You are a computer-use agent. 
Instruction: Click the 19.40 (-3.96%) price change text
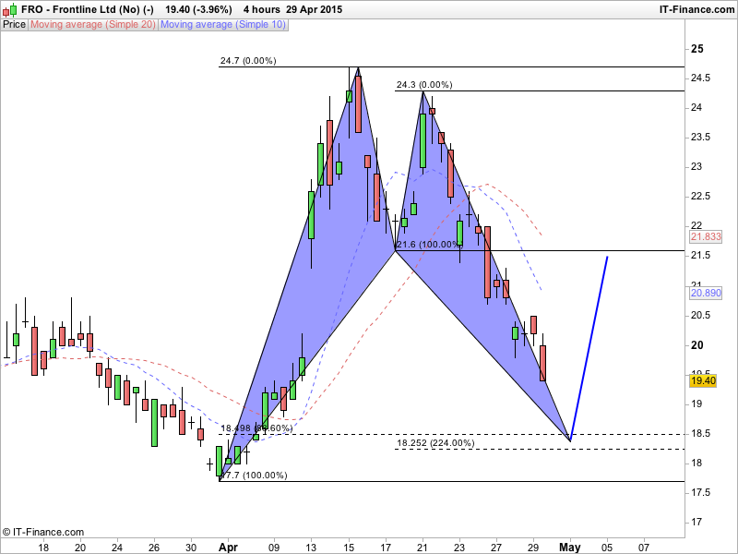click(x=198, y=9)
